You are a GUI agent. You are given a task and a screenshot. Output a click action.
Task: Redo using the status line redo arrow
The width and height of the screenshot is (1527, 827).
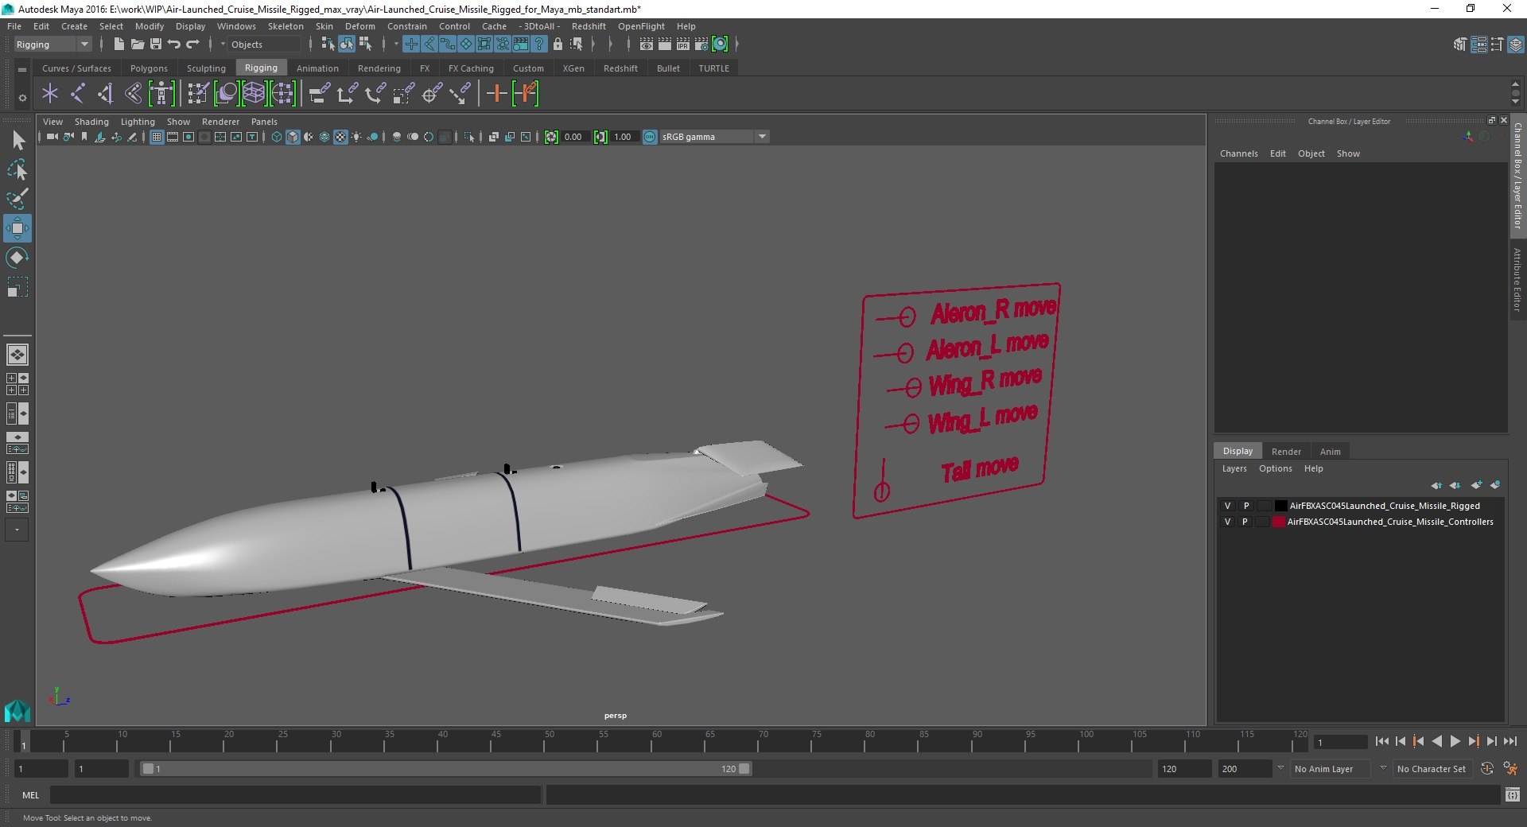pyautogui.click(x=192, y=45)
